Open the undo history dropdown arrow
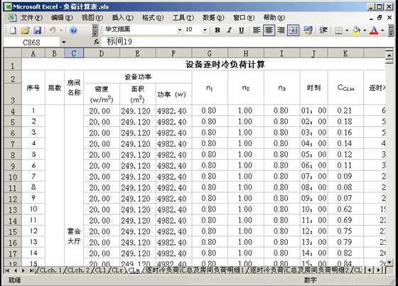 [61, 31]
